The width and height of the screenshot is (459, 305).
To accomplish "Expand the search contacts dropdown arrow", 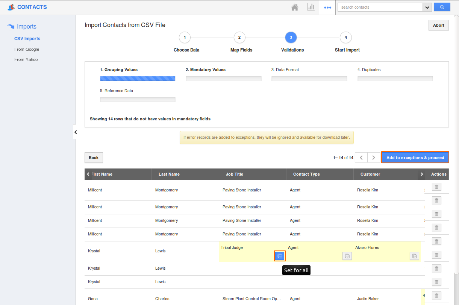I will pyautogui.click(x=427, y=7).
